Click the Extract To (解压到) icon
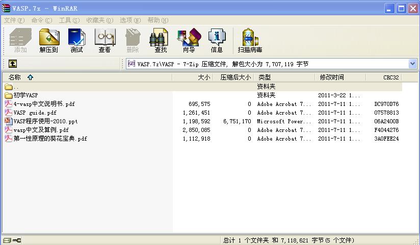 coord(49,40)
